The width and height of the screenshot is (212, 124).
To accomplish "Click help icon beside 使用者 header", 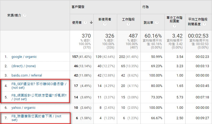I will (85, 23).
